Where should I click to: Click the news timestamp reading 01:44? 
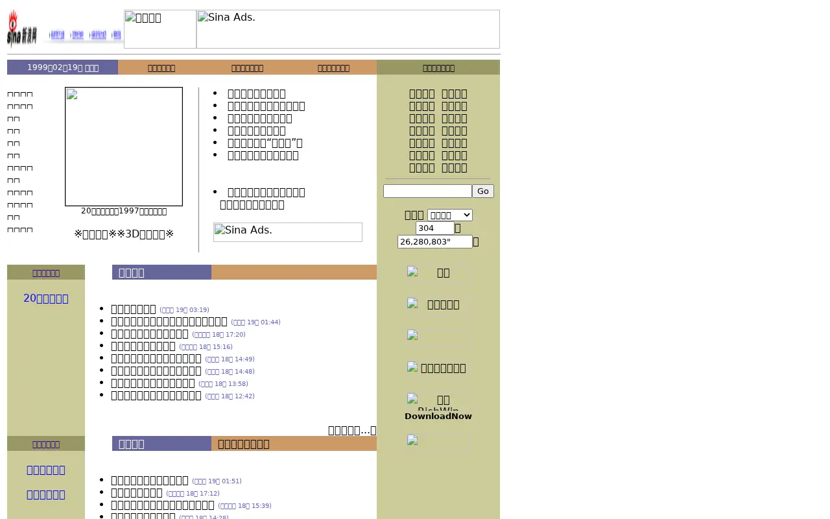[256, 322]
